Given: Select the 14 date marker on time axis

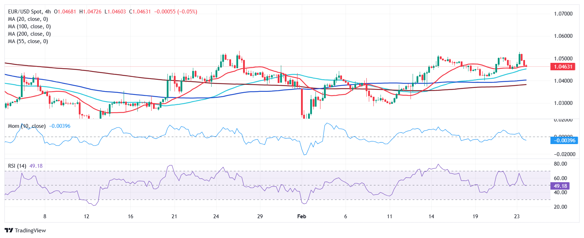Looking at the screenshot, I should tap(431, 216).
